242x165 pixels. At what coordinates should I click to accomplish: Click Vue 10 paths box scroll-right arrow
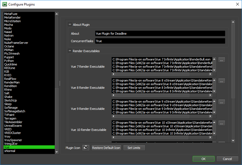(210, 137)
